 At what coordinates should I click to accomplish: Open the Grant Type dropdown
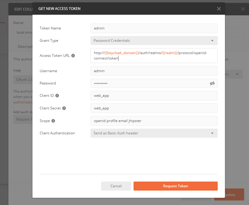tap(154, 41)
